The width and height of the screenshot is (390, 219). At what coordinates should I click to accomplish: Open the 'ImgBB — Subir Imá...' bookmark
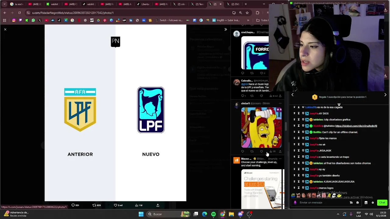tap(226, 20)
